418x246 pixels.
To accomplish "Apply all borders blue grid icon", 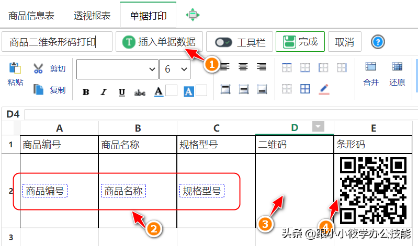I will [x=305, y=89].
